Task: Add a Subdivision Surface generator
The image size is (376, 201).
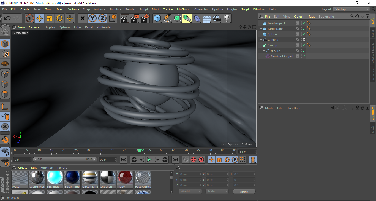Action: (x=177, y=18)
